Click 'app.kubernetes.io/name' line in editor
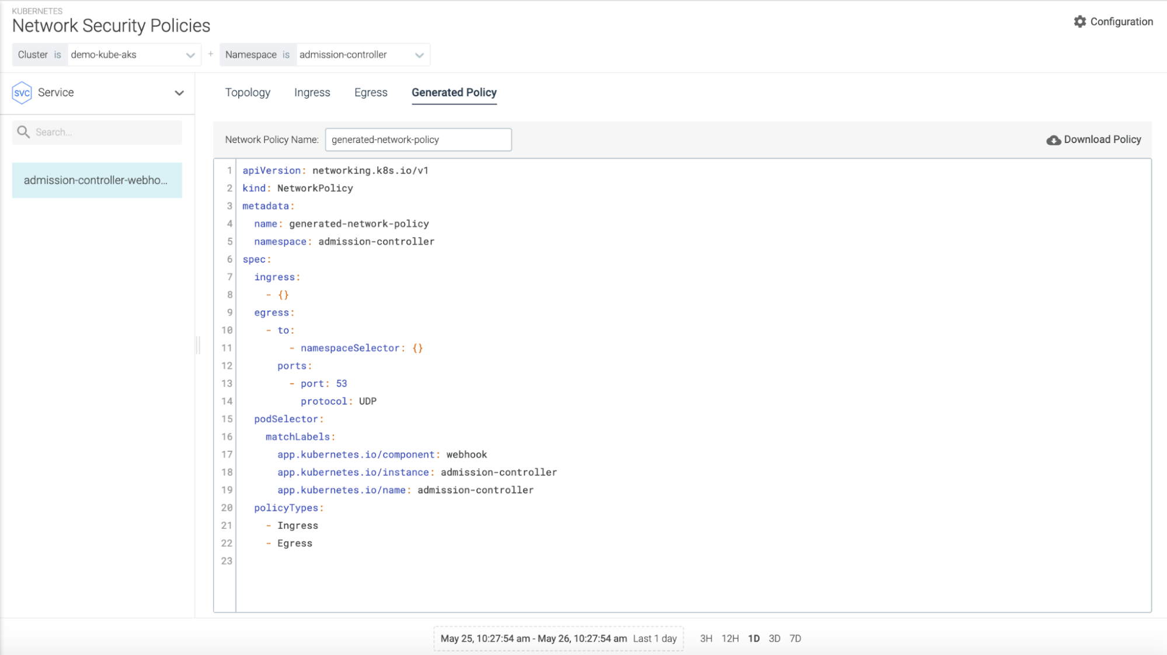 pos(406,490)
